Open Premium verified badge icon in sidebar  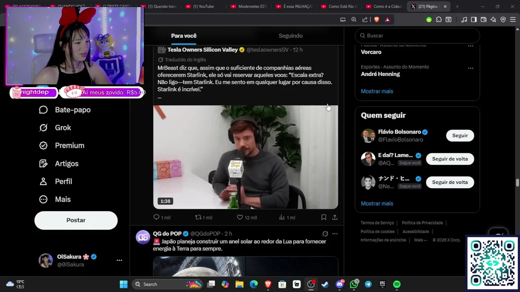point(43,146)
